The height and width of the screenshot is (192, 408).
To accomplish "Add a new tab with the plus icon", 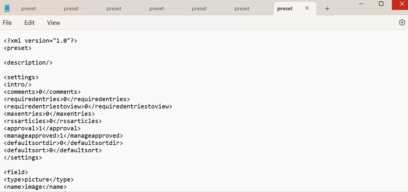I will pyautogui.click(x=327, y=8).
